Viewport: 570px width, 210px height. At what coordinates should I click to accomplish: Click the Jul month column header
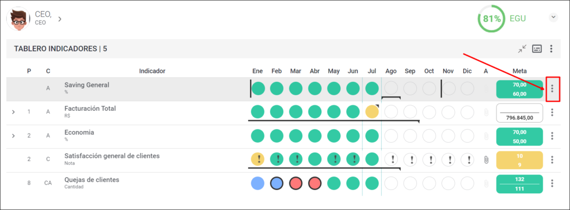[372, 71]
